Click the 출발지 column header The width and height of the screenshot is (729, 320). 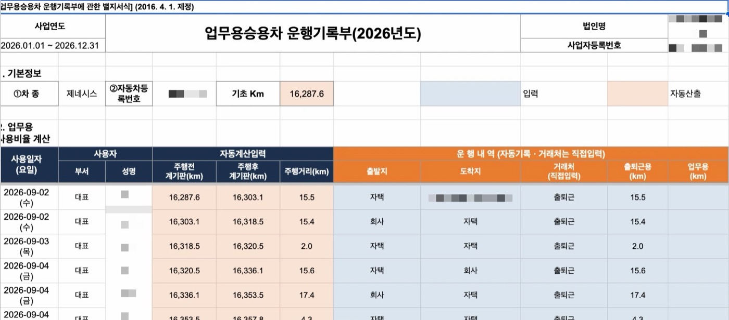(377, 171)
